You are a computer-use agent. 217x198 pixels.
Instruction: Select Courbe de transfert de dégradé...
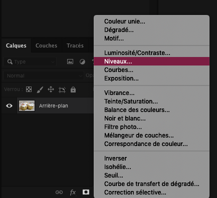click(x=151, y=184)
